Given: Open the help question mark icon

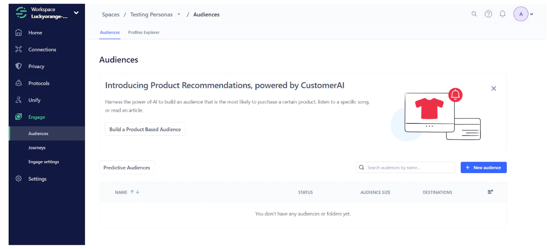Looking at the screenshot, I should 488,14.
